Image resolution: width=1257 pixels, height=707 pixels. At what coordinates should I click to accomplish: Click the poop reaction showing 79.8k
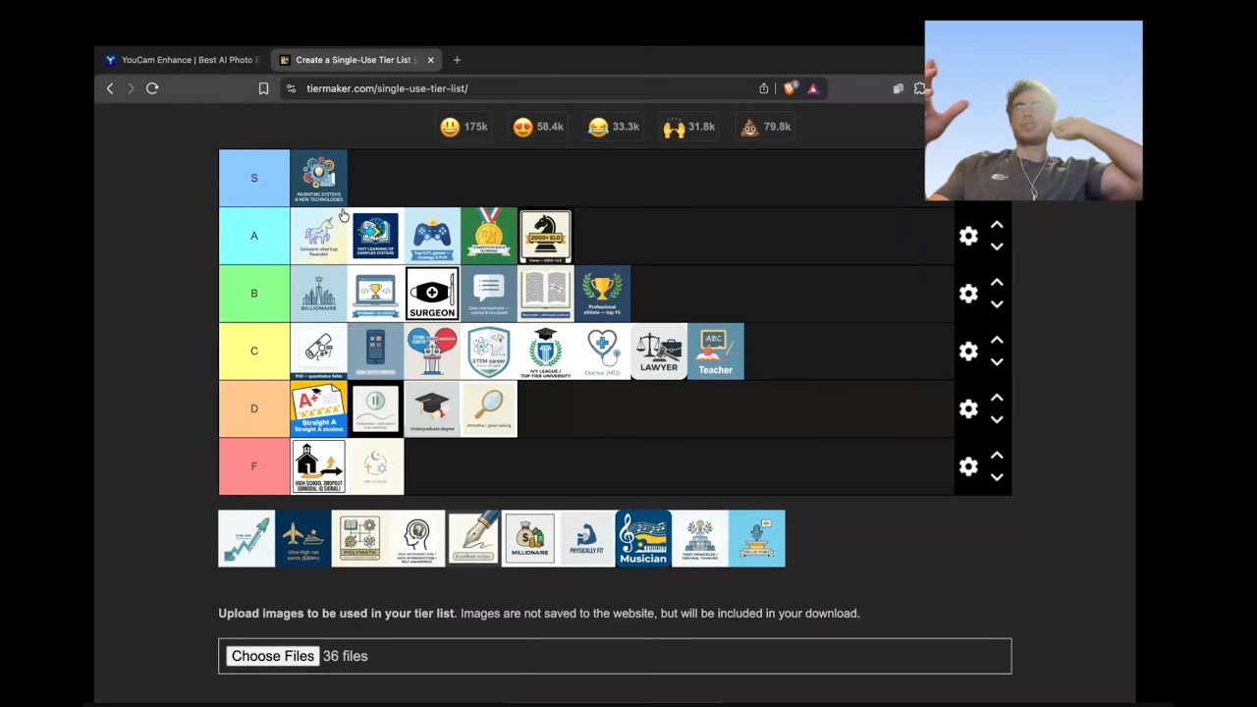pos(764,127)
